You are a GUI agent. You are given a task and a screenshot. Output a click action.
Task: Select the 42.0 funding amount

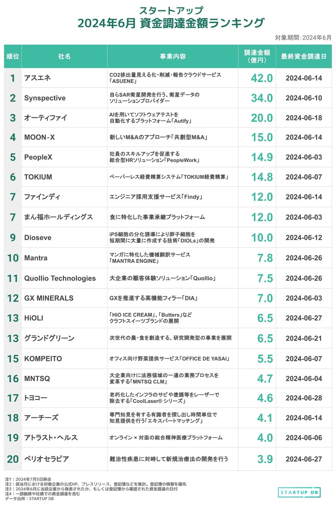click(262, 78)
